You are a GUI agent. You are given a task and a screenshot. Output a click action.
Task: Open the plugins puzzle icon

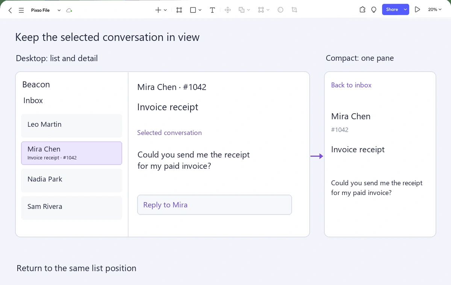tap(362, 10)
